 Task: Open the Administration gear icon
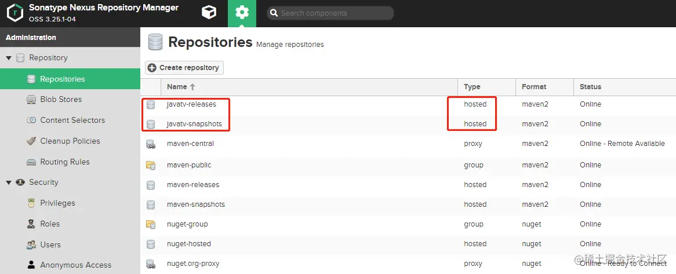pyautogui.click(x=242, y=13)
